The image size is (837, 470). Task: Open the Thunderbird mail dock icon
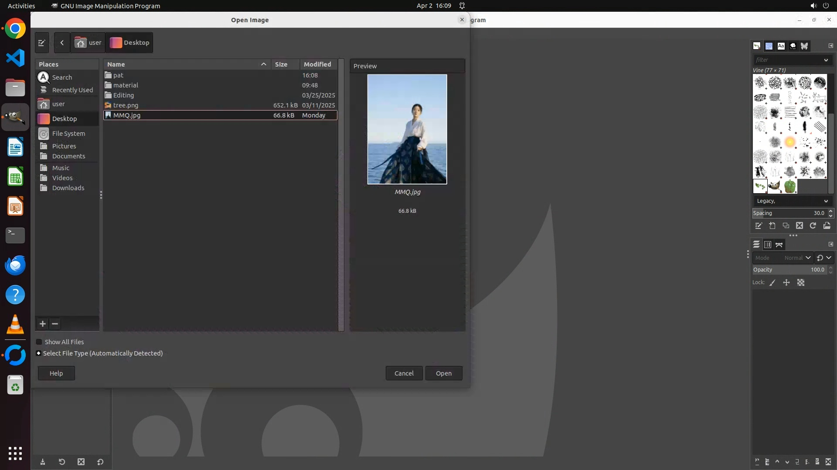pyautogui.click(x=15, y=265)
